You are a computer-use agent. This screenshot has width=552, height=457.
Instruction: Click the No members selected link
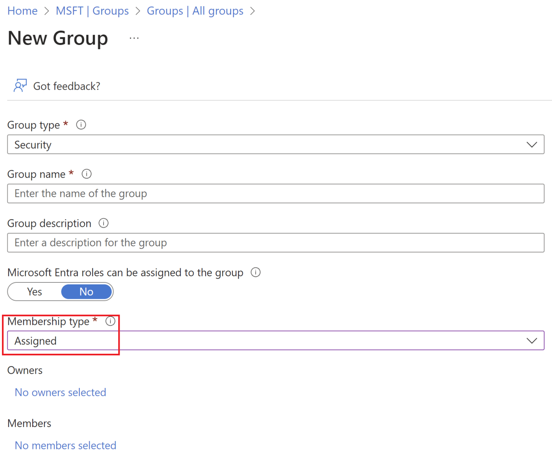click(x=65, y=445)
